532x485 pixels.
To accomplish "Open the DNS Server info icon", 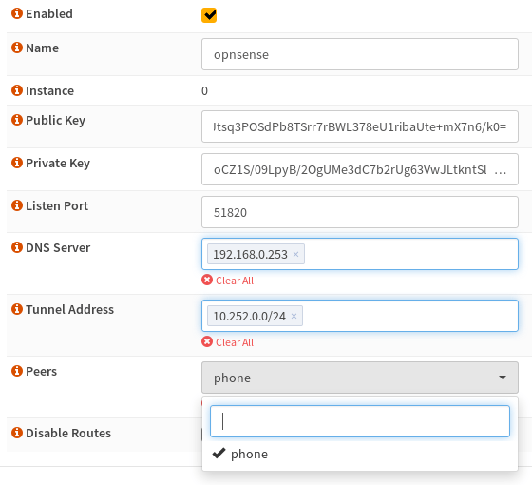I will (x=17, y=247).
